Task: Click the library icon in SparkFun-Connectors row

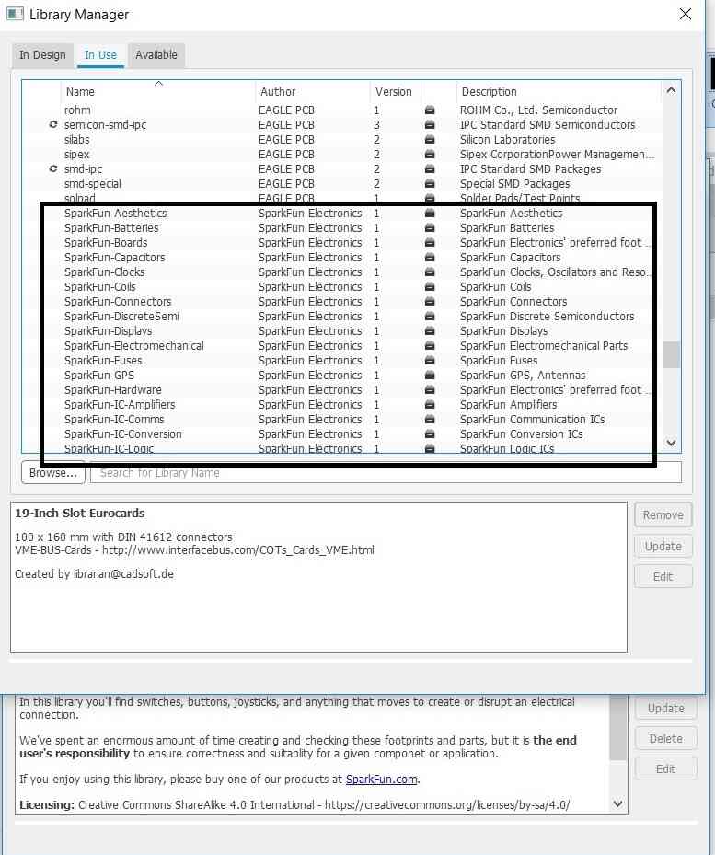Action: 430,302
